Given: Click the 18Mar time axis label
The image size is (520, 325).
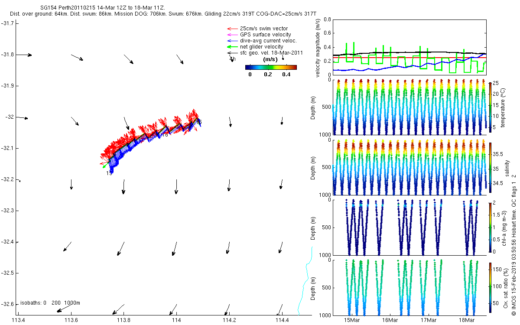Looking at the screenshot, I should [x=466, y=320].
